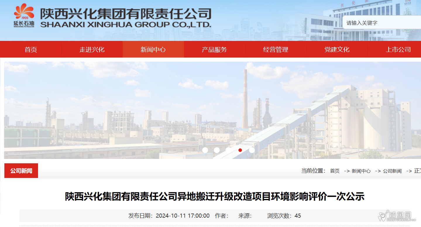Open the 走进兴化 navigation menu item
This screenshot has height=227, width=421.
[x=92, y=49]
